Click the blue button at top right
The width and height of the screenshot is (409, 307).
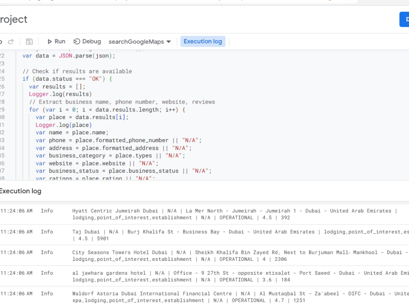click(x=405, y=19)
